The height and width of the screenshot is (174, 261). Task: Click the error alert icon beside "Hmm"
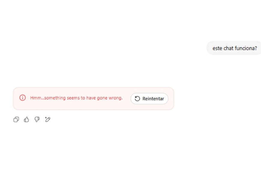pos(22,98)
